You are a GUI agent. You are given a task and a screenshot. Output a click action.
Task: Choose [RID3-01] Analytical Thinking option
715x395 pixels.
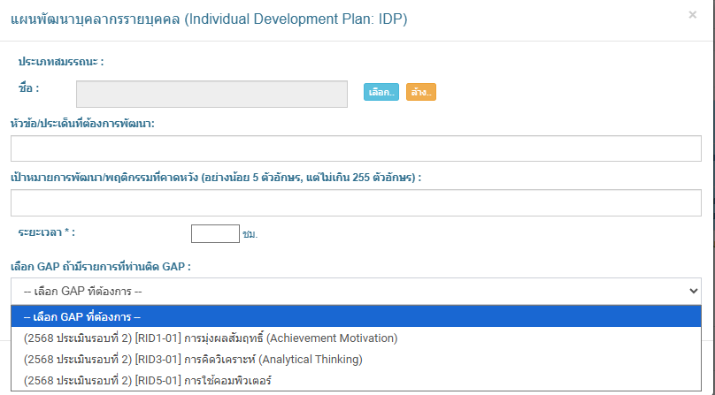[356, 360]
